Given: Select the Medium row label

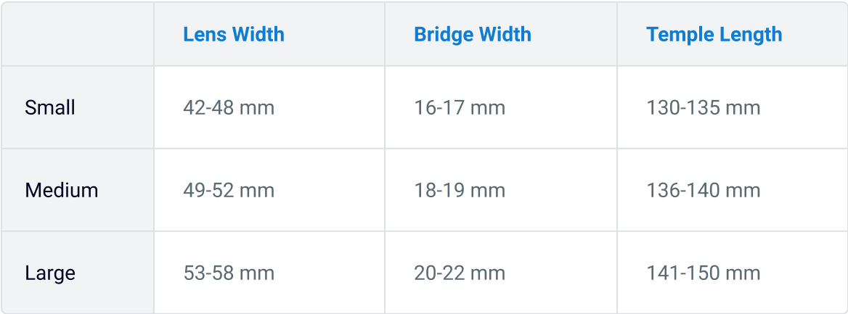Looking at the screenshot, I should tap(62, 190).
